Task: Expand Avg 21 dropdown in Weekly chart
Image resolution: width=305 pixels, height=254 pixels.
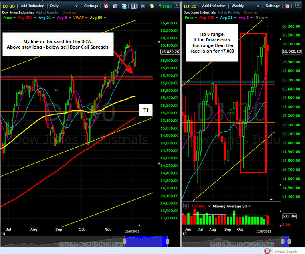Action: tap(235, 18)
